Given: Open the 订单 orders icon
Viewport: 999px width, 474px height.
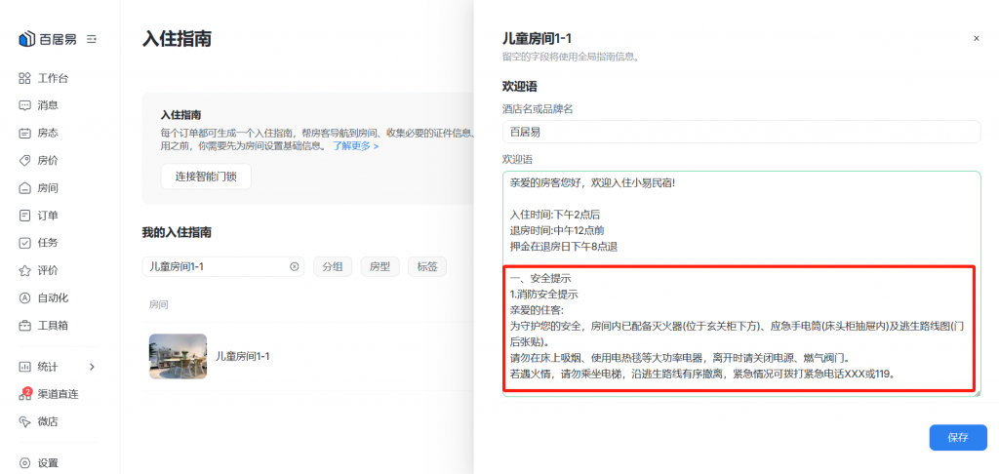Looking at the screenshot, I should 25,216.
